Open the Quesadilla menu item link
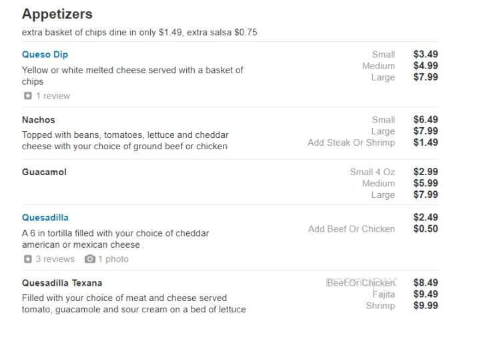 pos(45,218)
